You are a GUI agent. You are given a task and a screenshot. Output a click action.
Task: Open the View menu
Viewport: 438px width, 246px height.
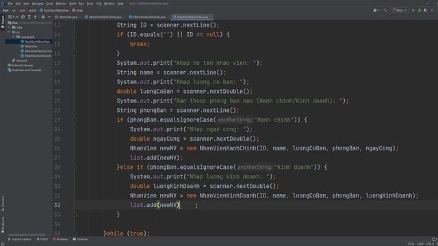[26, 3]
